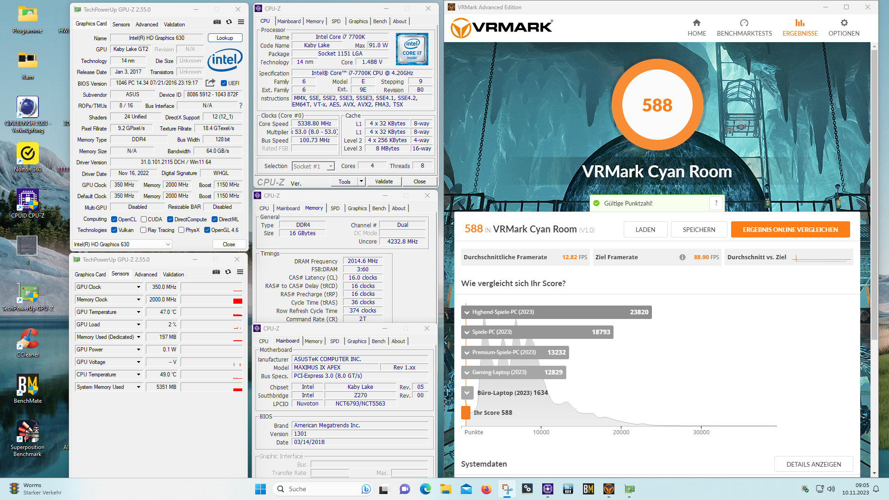Switch to Advanced tab in top GPU-Z window
Screen dimensions: 889x500
click(147, 25)
